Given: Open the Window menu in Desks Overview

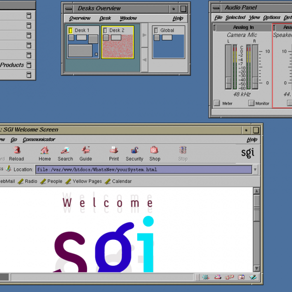Looking at the screenshot, I should tap(128, 18).
